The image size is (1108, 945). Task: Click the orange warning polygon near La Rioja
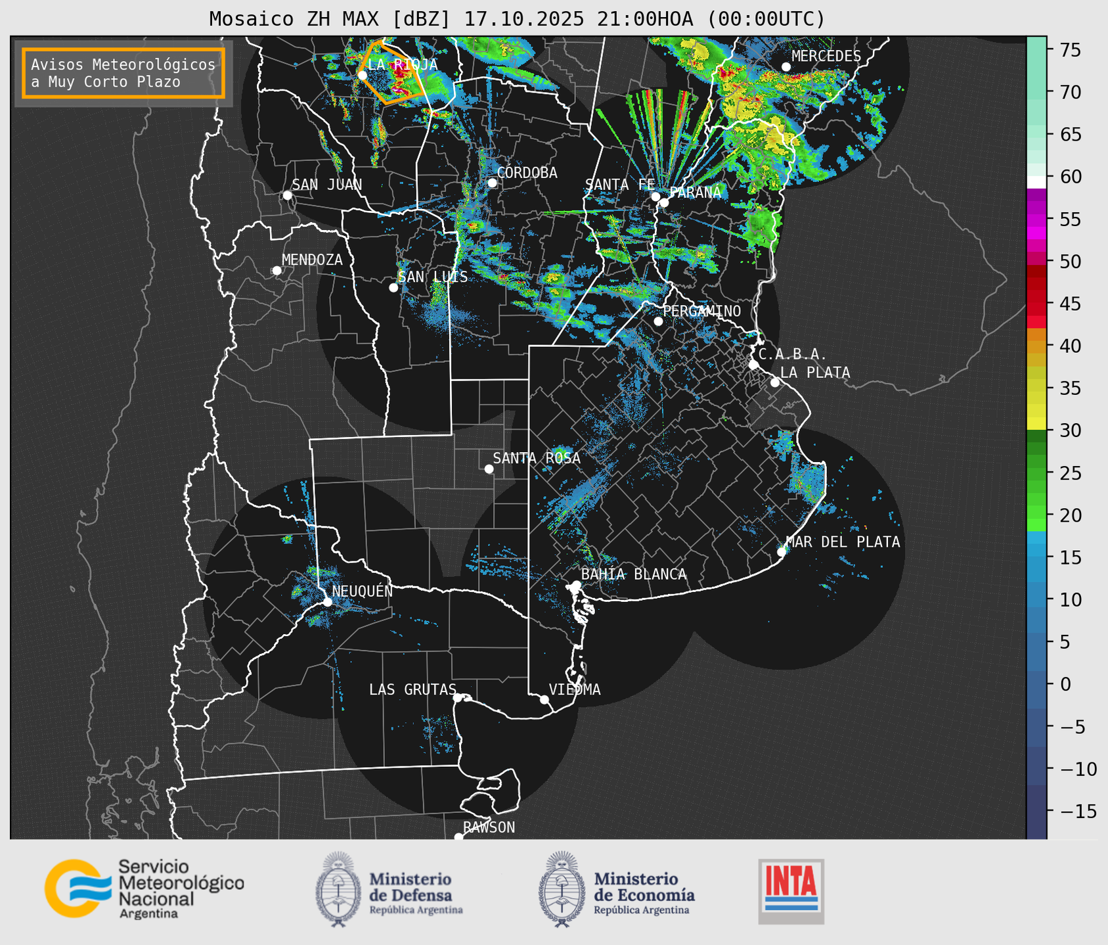click(392, 72)
